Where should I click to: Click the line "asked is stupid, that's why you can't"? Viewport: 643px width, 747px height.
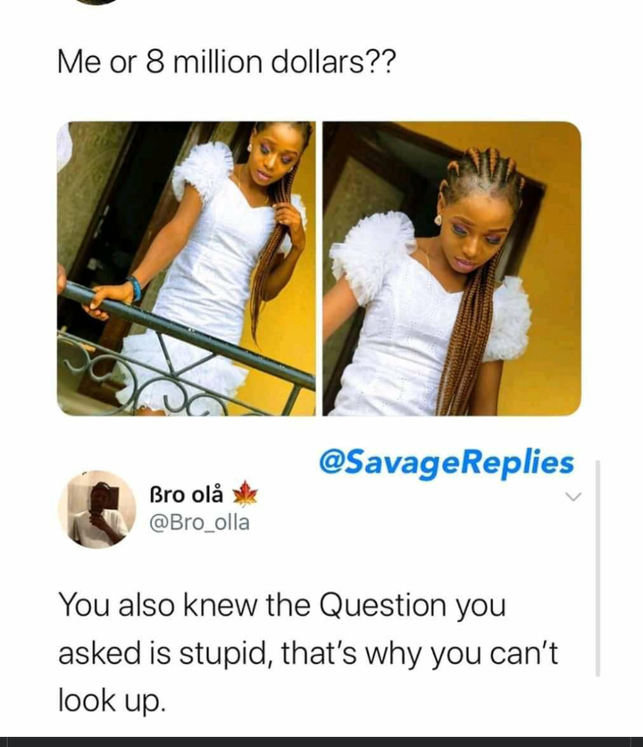coord(308,653)
